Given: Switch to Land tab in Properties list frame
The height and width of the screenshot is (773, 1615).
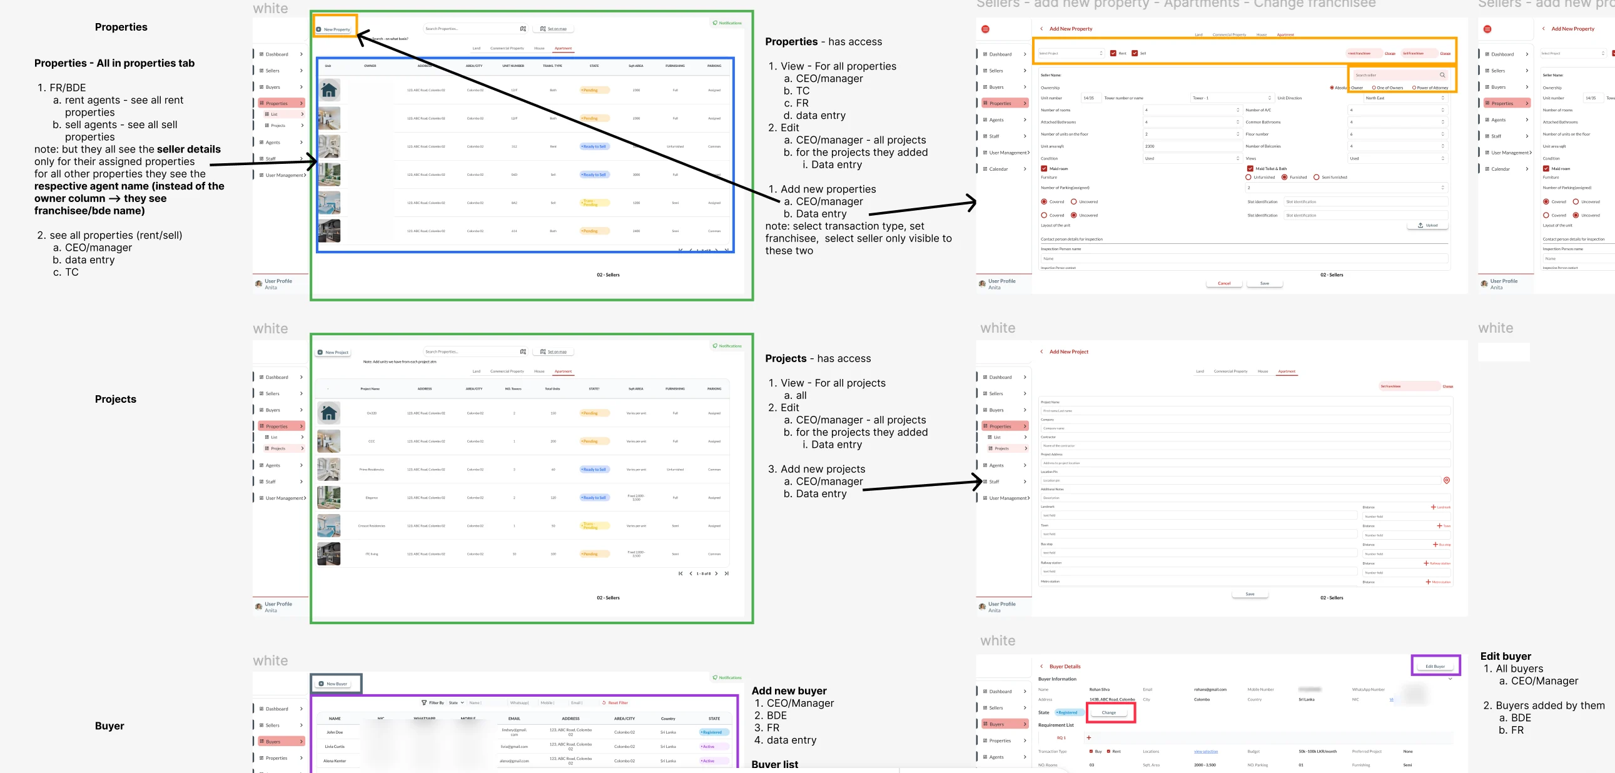Looking at the screenshot, I should (477, 48).
